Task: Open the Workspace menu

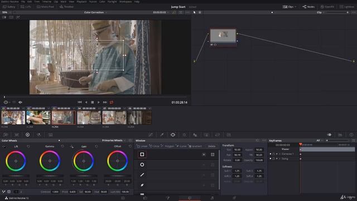Action: [x=126, y=2]
